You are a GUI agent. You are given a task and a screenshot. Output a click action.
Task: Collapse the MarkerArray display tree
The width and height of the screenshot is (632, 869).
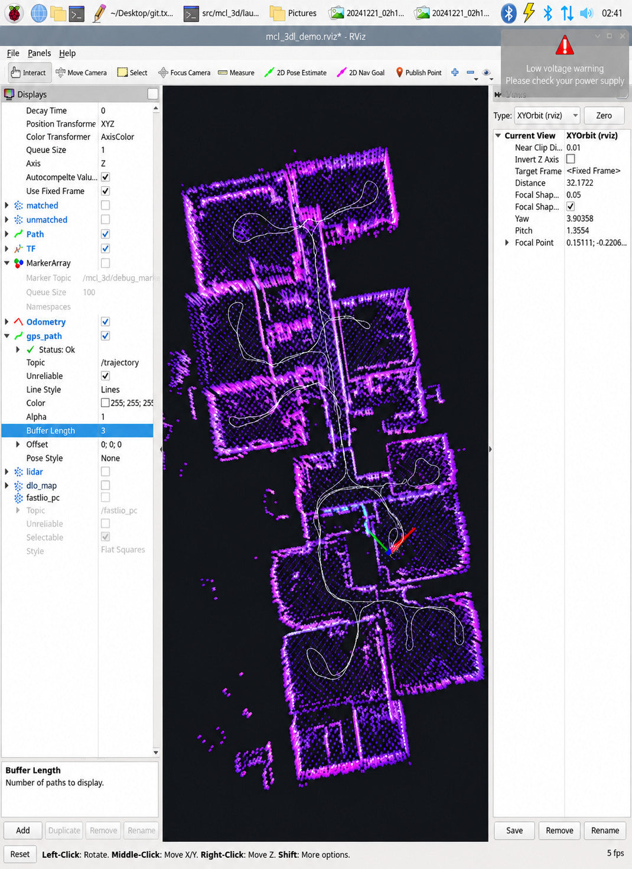6,263
